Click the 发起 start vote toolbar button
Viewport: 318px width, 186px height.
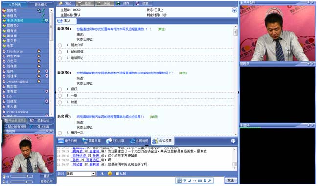65,3
